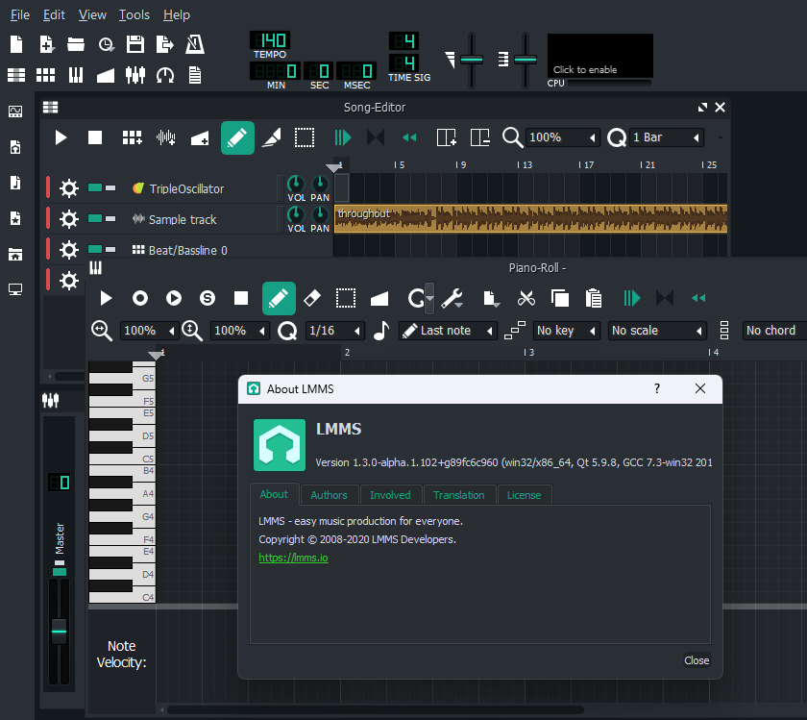Record in Piano-Roll toolbar
Screen dimensions: 807x720
coord(140,298)
